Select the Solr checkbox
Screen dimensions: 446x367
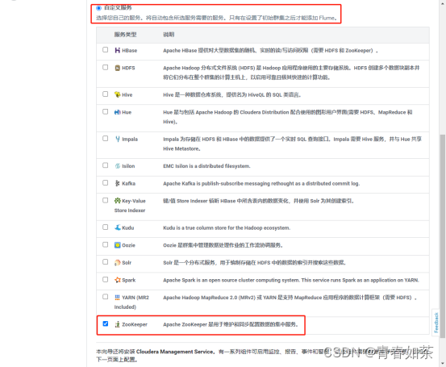coord(105,262)
